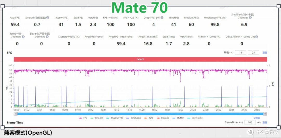Image resolution: width=281 pixels, height=138 pixels.
Task: Click the Median(FPS) value 60
Action: pos(191,24)
